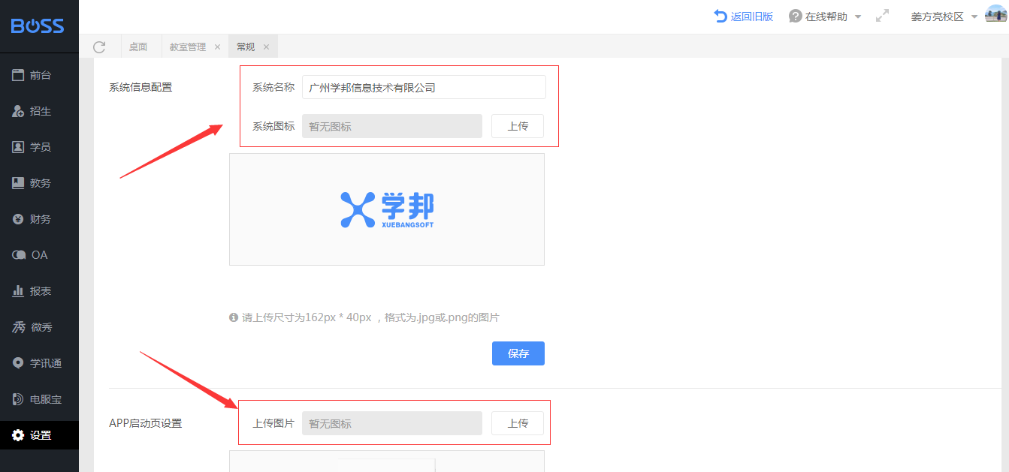Close the 常规 tab
The height and width of the screenshot is (472, 1009).
click(x=266, y=47)
